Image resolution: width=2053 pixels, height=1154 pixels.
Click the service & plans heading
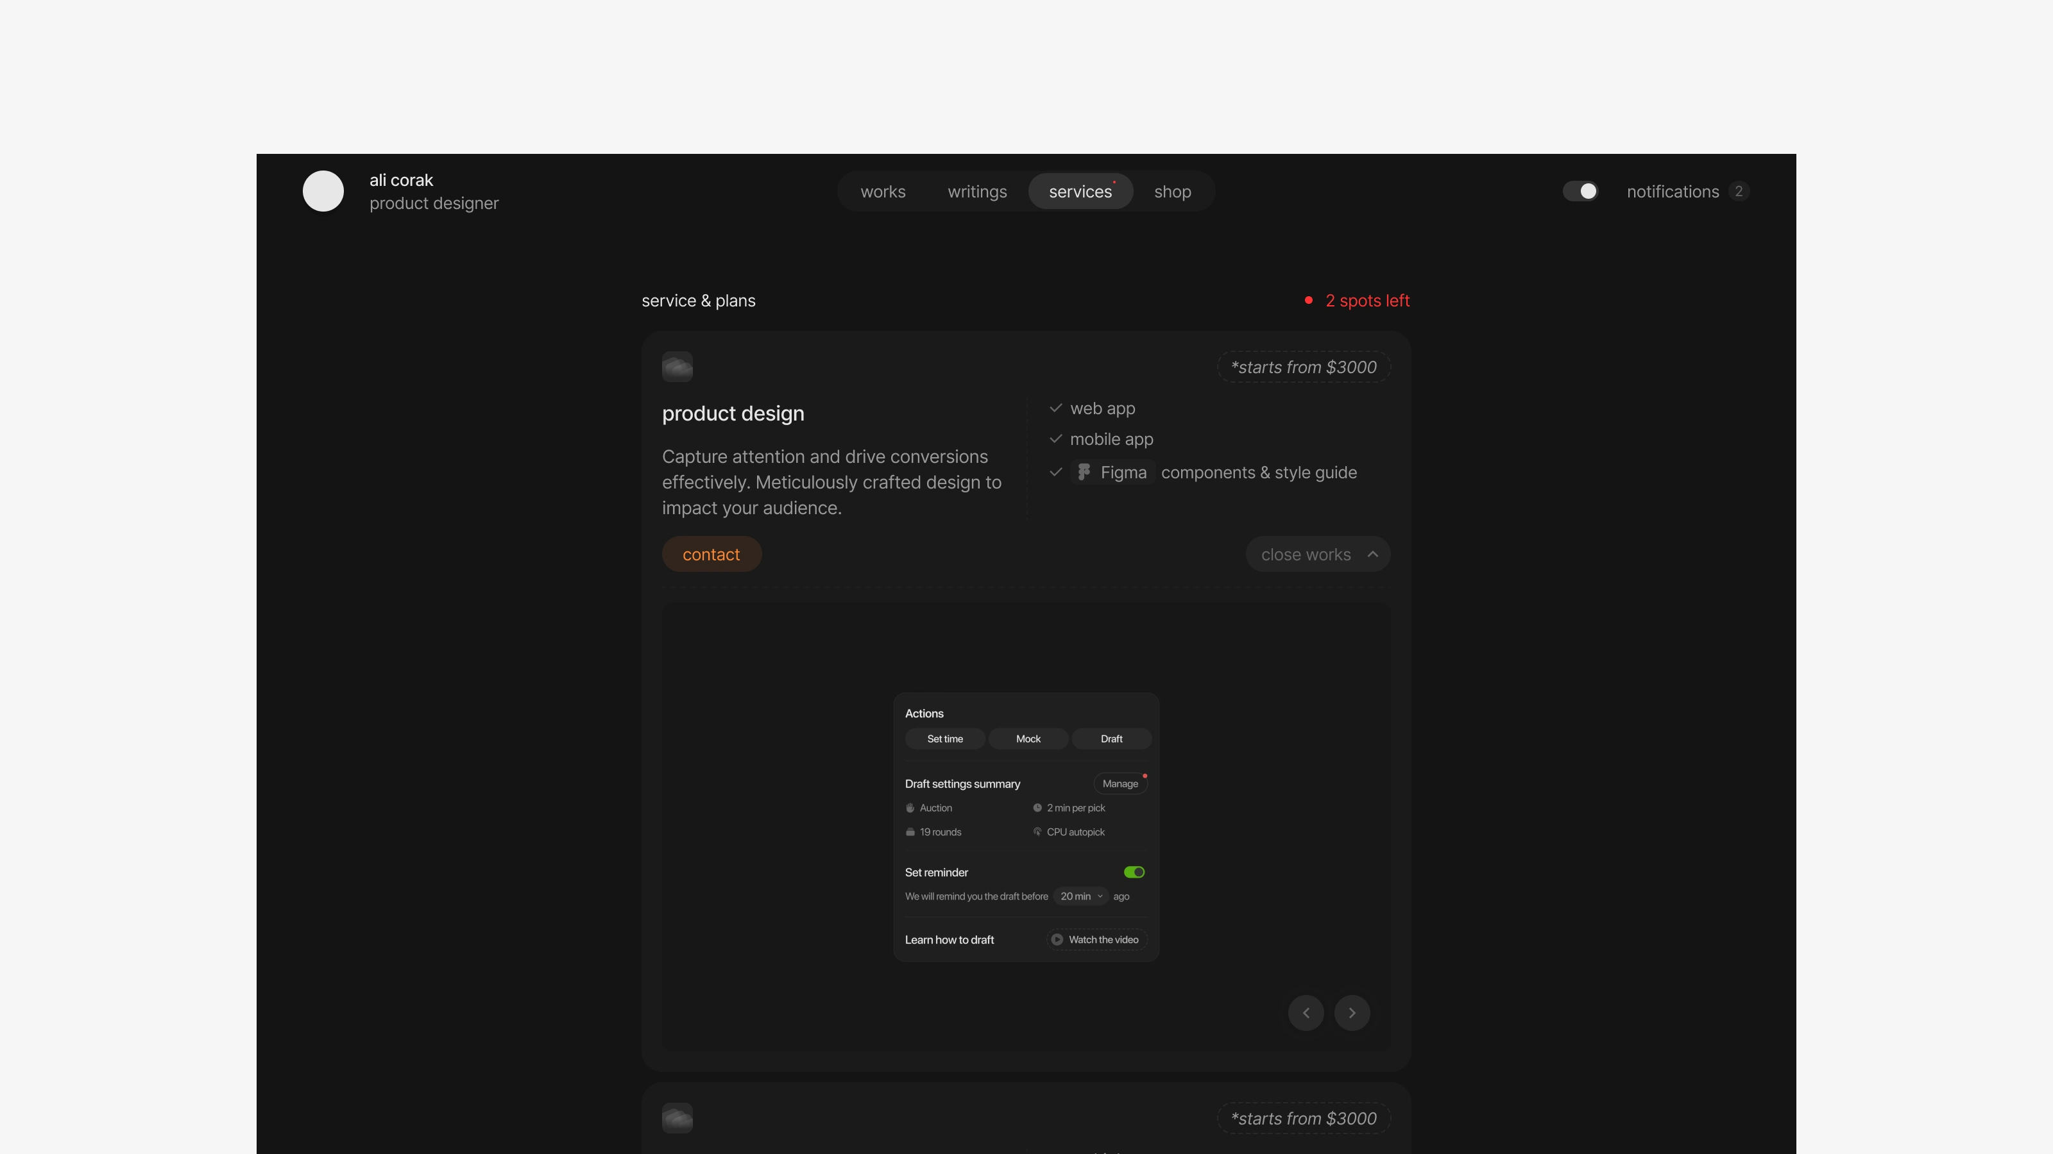(x=698, y=300)
